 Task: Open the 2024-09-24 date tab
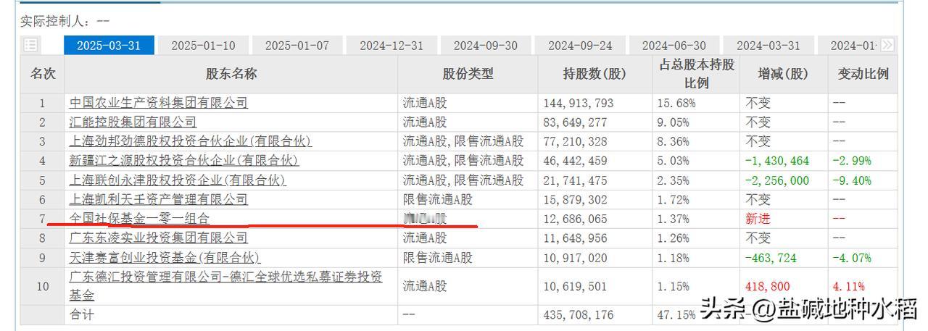(x=580, y=45)
